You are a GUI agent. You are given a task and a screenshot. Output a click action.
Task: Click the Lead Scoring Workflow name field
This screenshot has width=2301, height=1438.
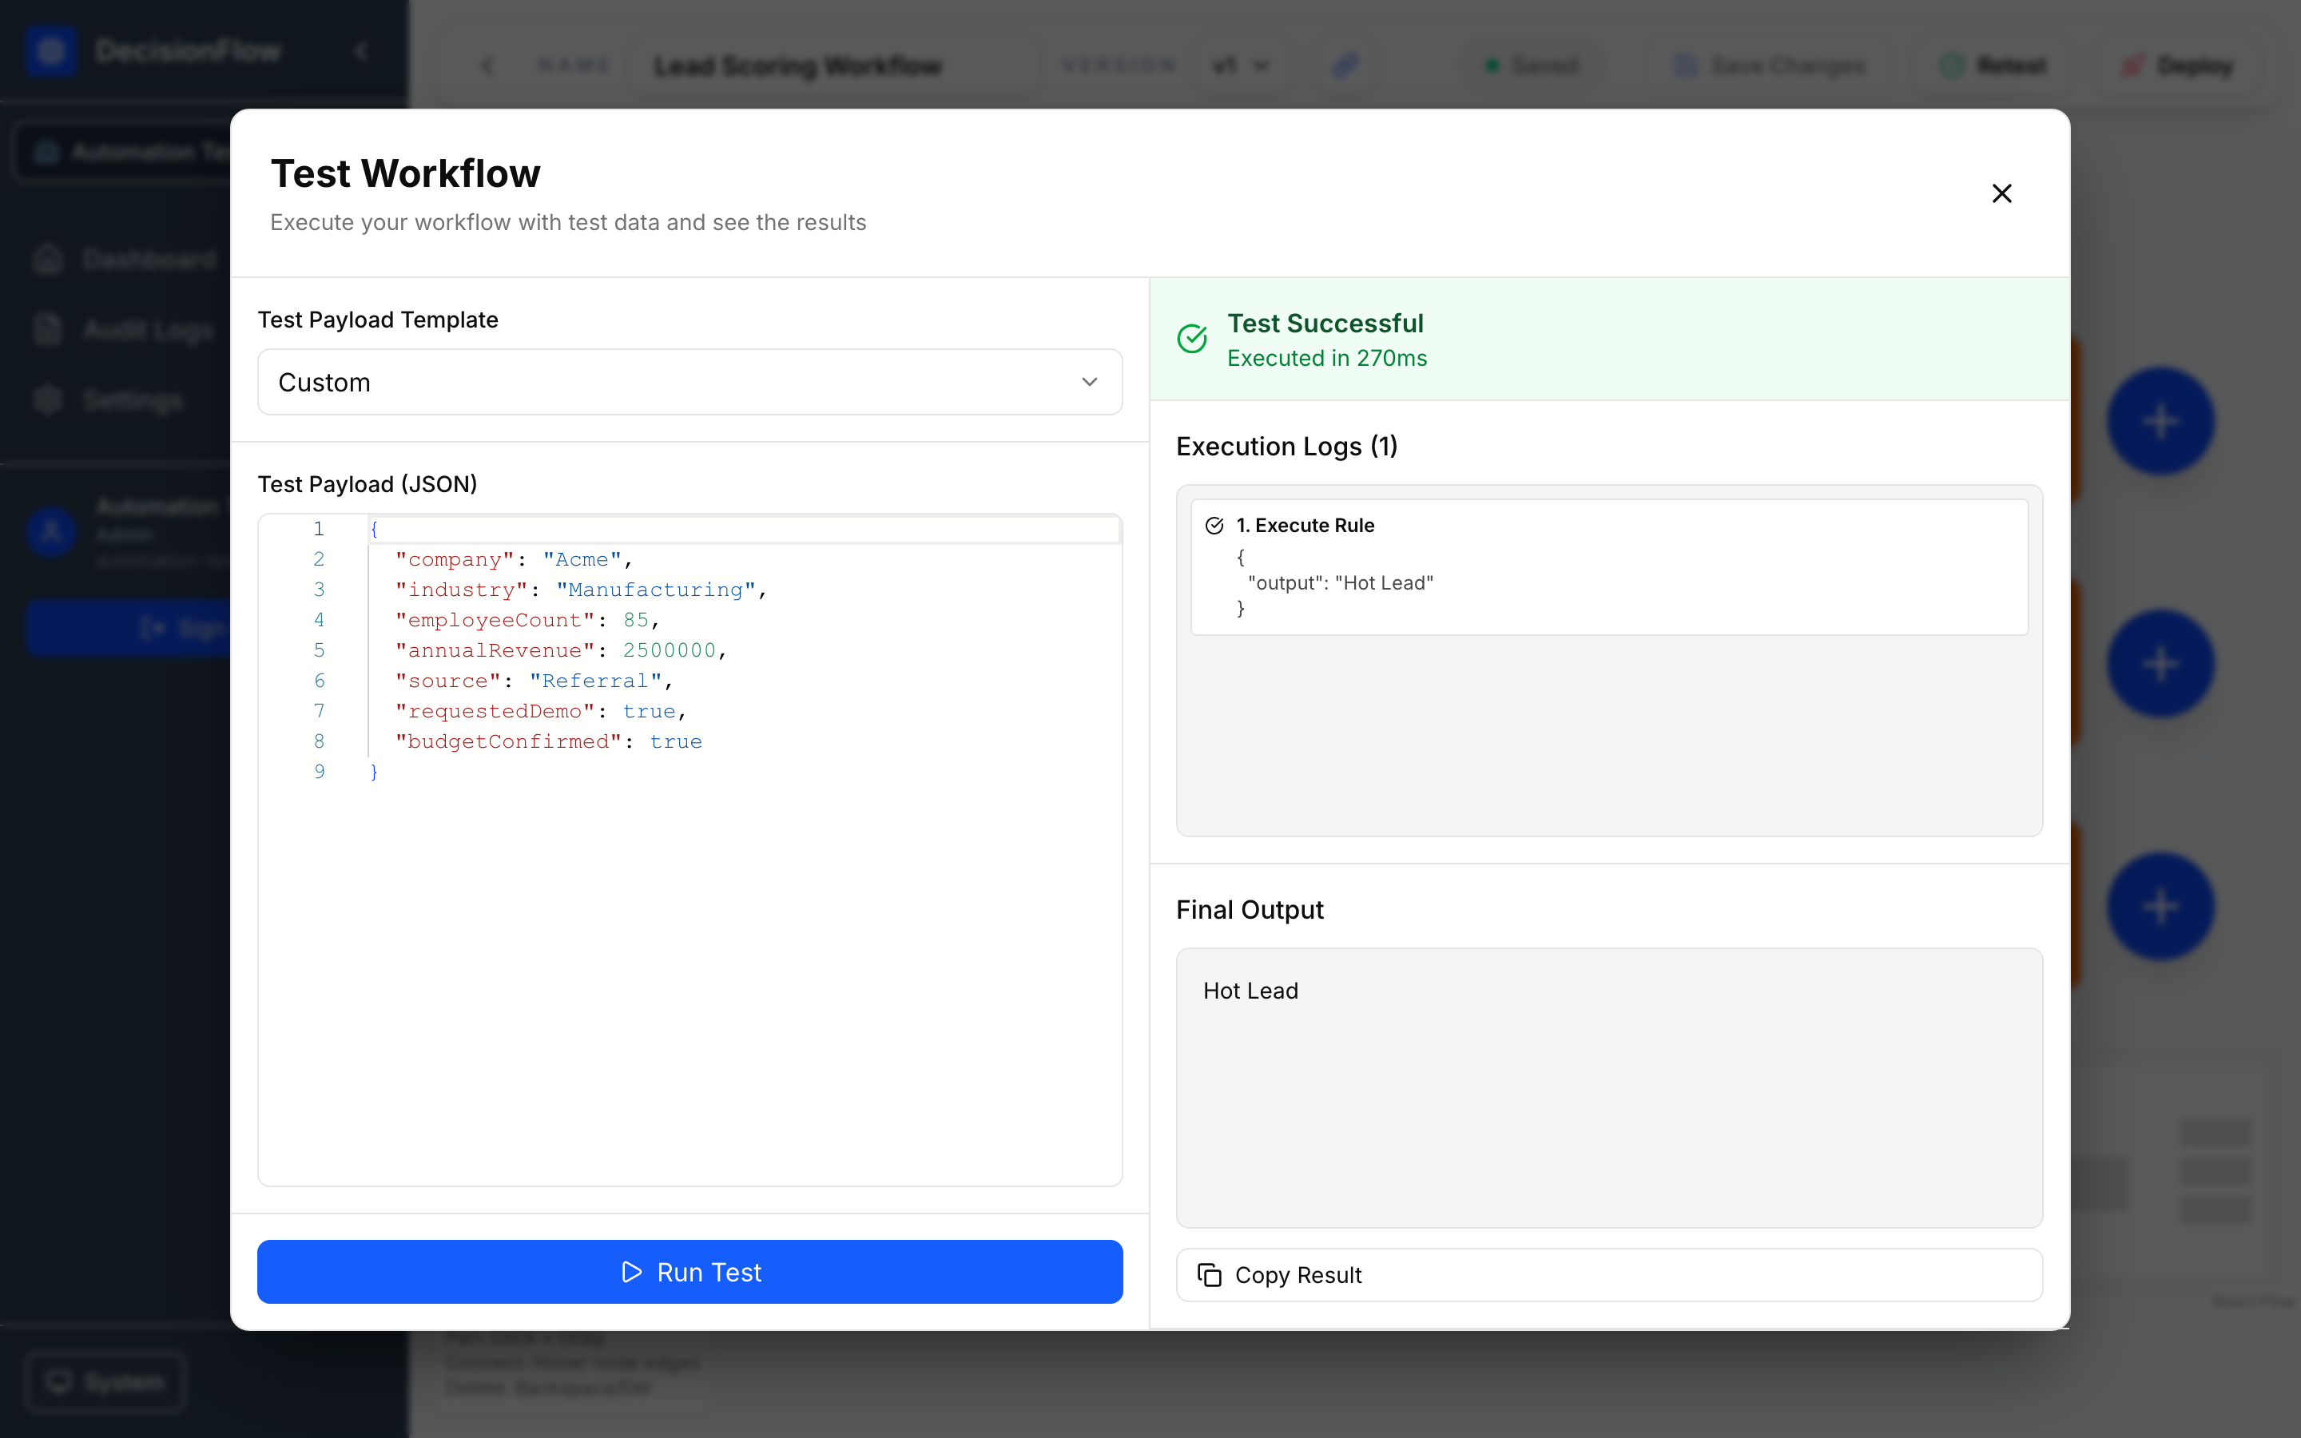(x=837, y=66)
